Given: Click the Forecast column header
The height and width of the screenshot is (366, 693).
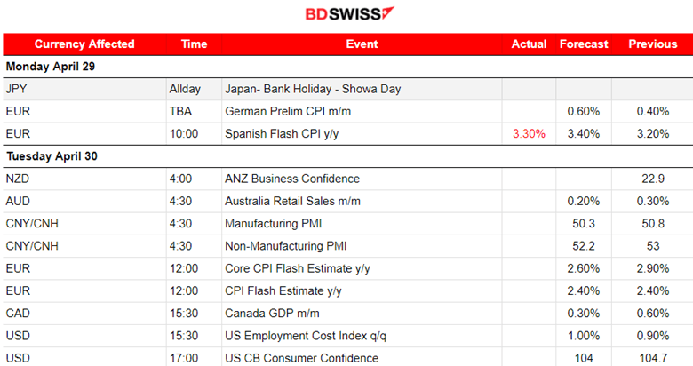Looking at the screenshot, I should click(x=584, y=44).
